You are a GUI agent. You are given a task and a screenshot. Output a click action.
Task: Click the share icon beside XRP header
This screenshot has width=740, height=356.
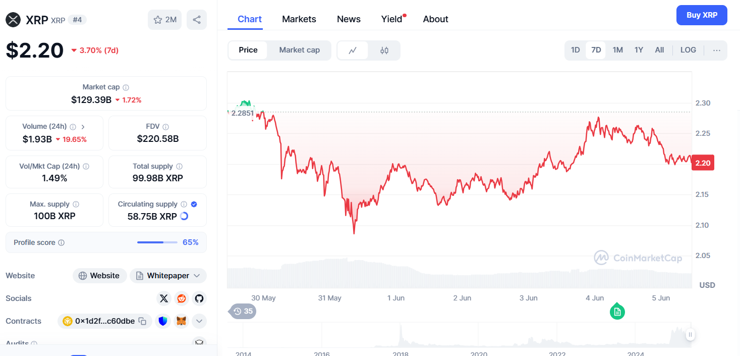click(197, 20)
